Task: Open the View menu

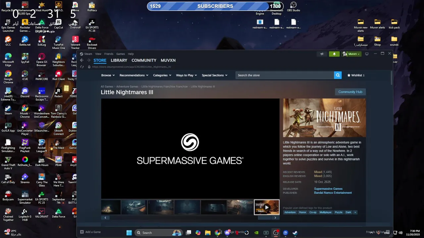Action: (98, 54)
